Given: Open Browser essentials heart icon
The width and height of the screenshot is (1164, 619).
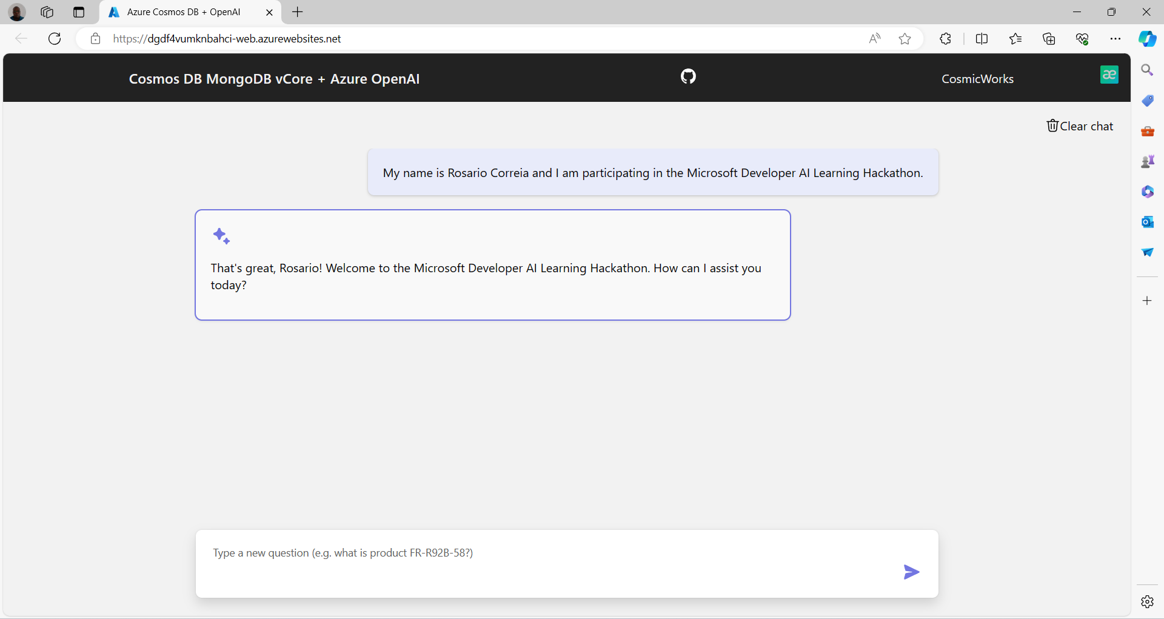Looking at the screenshot, I should coord(1082,39).
